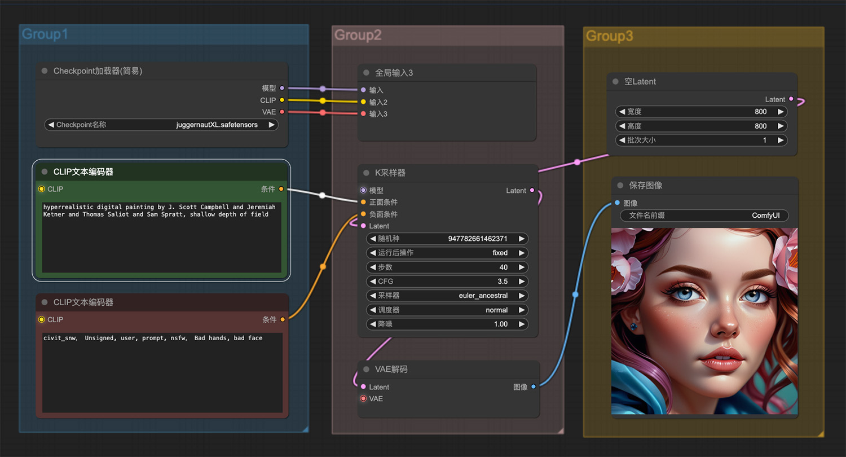
Task: Collapse the red CLIP文本编码器 node via title dot
Action: (x=45, y=302)
